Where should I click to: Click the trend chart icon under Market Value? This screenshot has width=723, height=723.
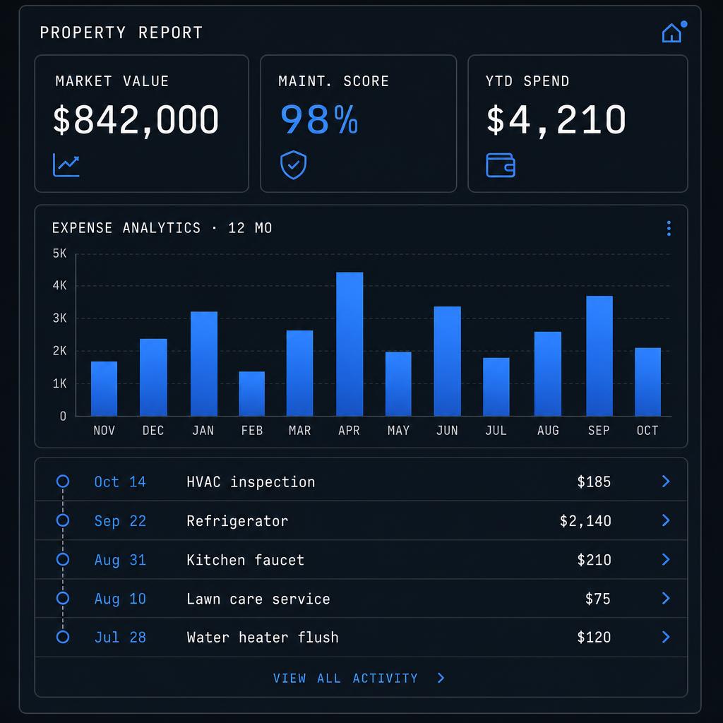pyautogui.click(x=66, y=165)
